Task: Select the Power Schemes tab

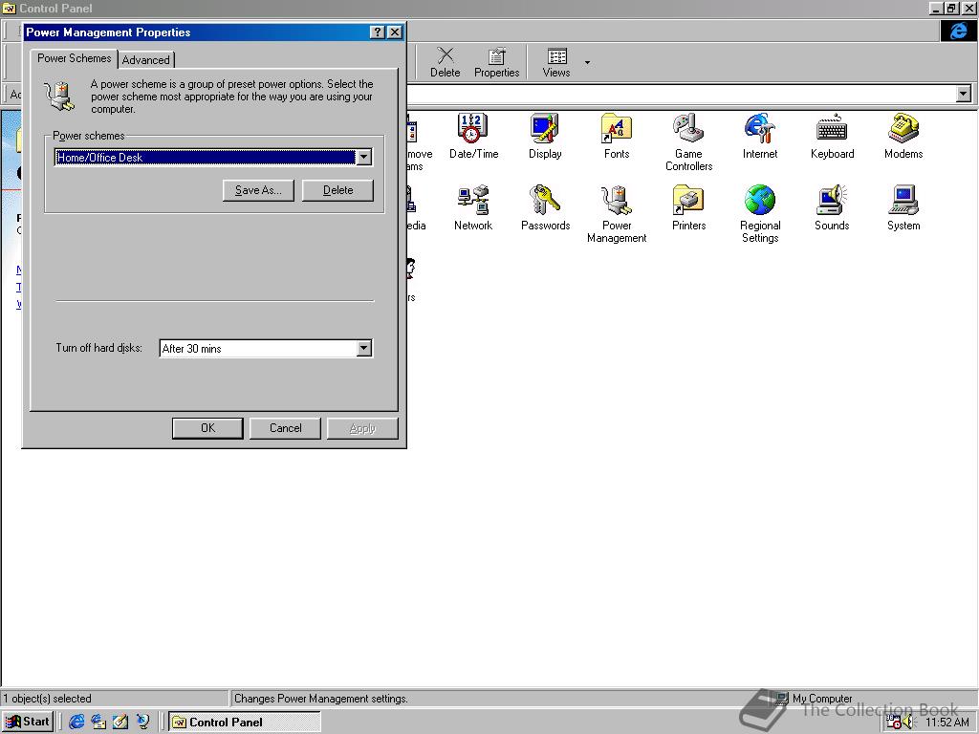Action: point(74,58)
